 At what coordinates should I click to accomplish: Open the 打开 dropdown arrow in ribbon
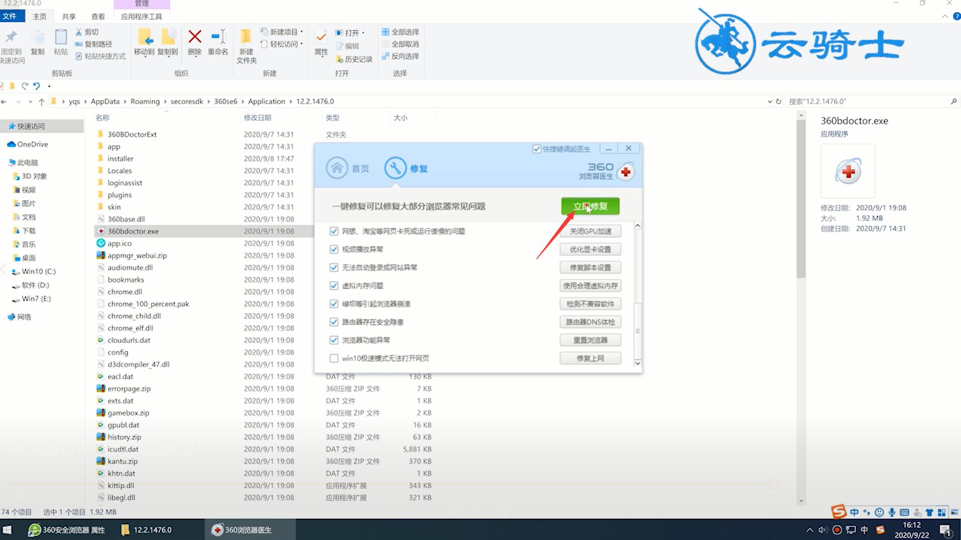363,33
